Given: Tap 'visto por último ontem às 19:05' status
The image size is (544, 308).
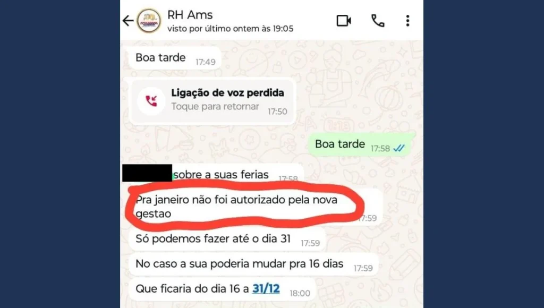Looking at the screenshot, I should pos(231,29).
